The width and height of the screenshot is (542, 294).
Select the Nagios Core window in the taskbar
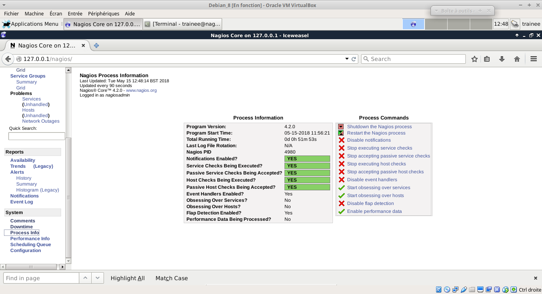click(x=103, y=24)
